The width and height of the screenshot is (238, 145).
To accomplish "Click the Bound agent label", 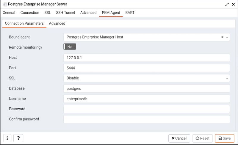I will [19, 37].
